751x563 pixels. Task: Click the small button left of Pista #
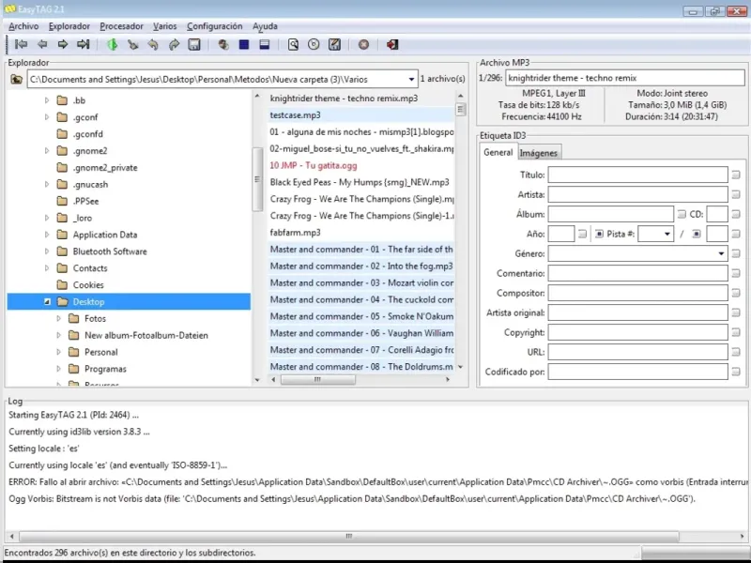[600, 234]
